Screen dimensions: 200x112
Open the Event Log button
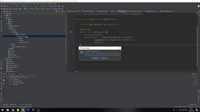click(x=193, y=105)
